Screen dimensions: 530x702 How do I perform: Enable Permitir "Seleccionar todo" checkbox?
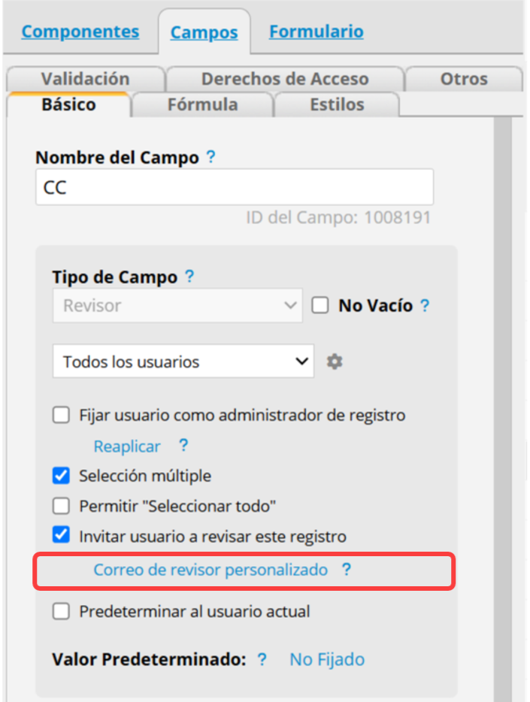61,506
